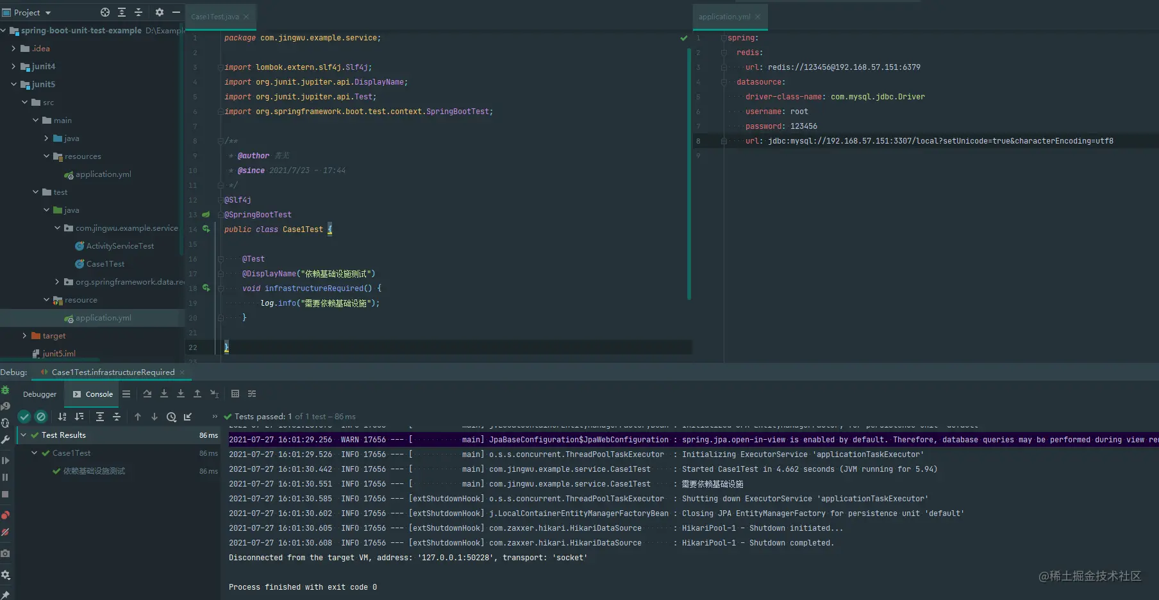Hide the Project panel with minus icon

176,12
